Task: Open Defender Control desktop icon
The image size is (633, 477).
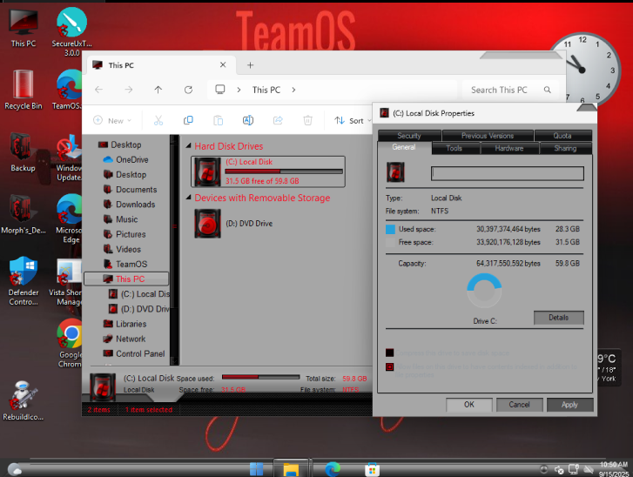Action: (24, 281)
